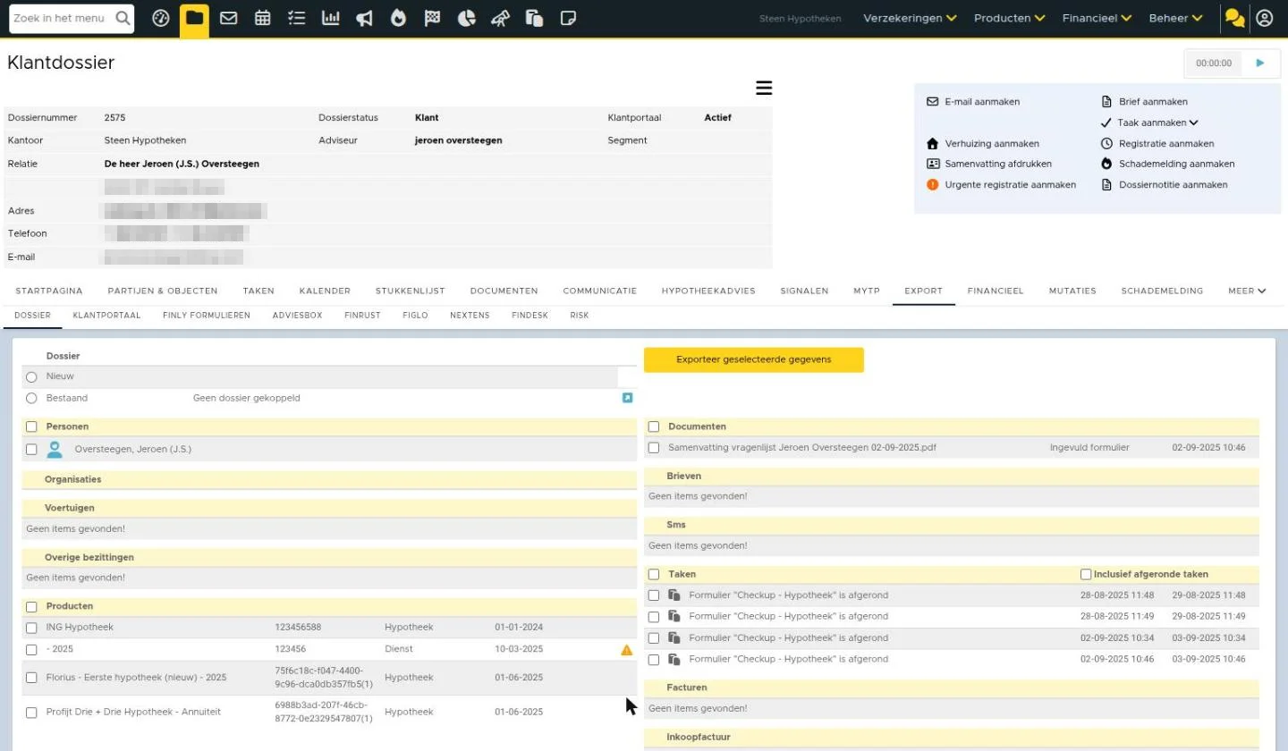Open the yellow chat bubbles icon
The image size is (1288, 751).
click(x=1234, y=18)
